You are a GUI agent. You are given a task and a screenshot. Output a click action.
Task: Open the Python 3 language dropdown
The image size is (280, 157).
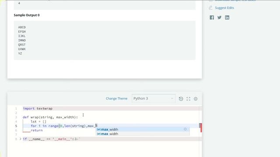point(154,99)
